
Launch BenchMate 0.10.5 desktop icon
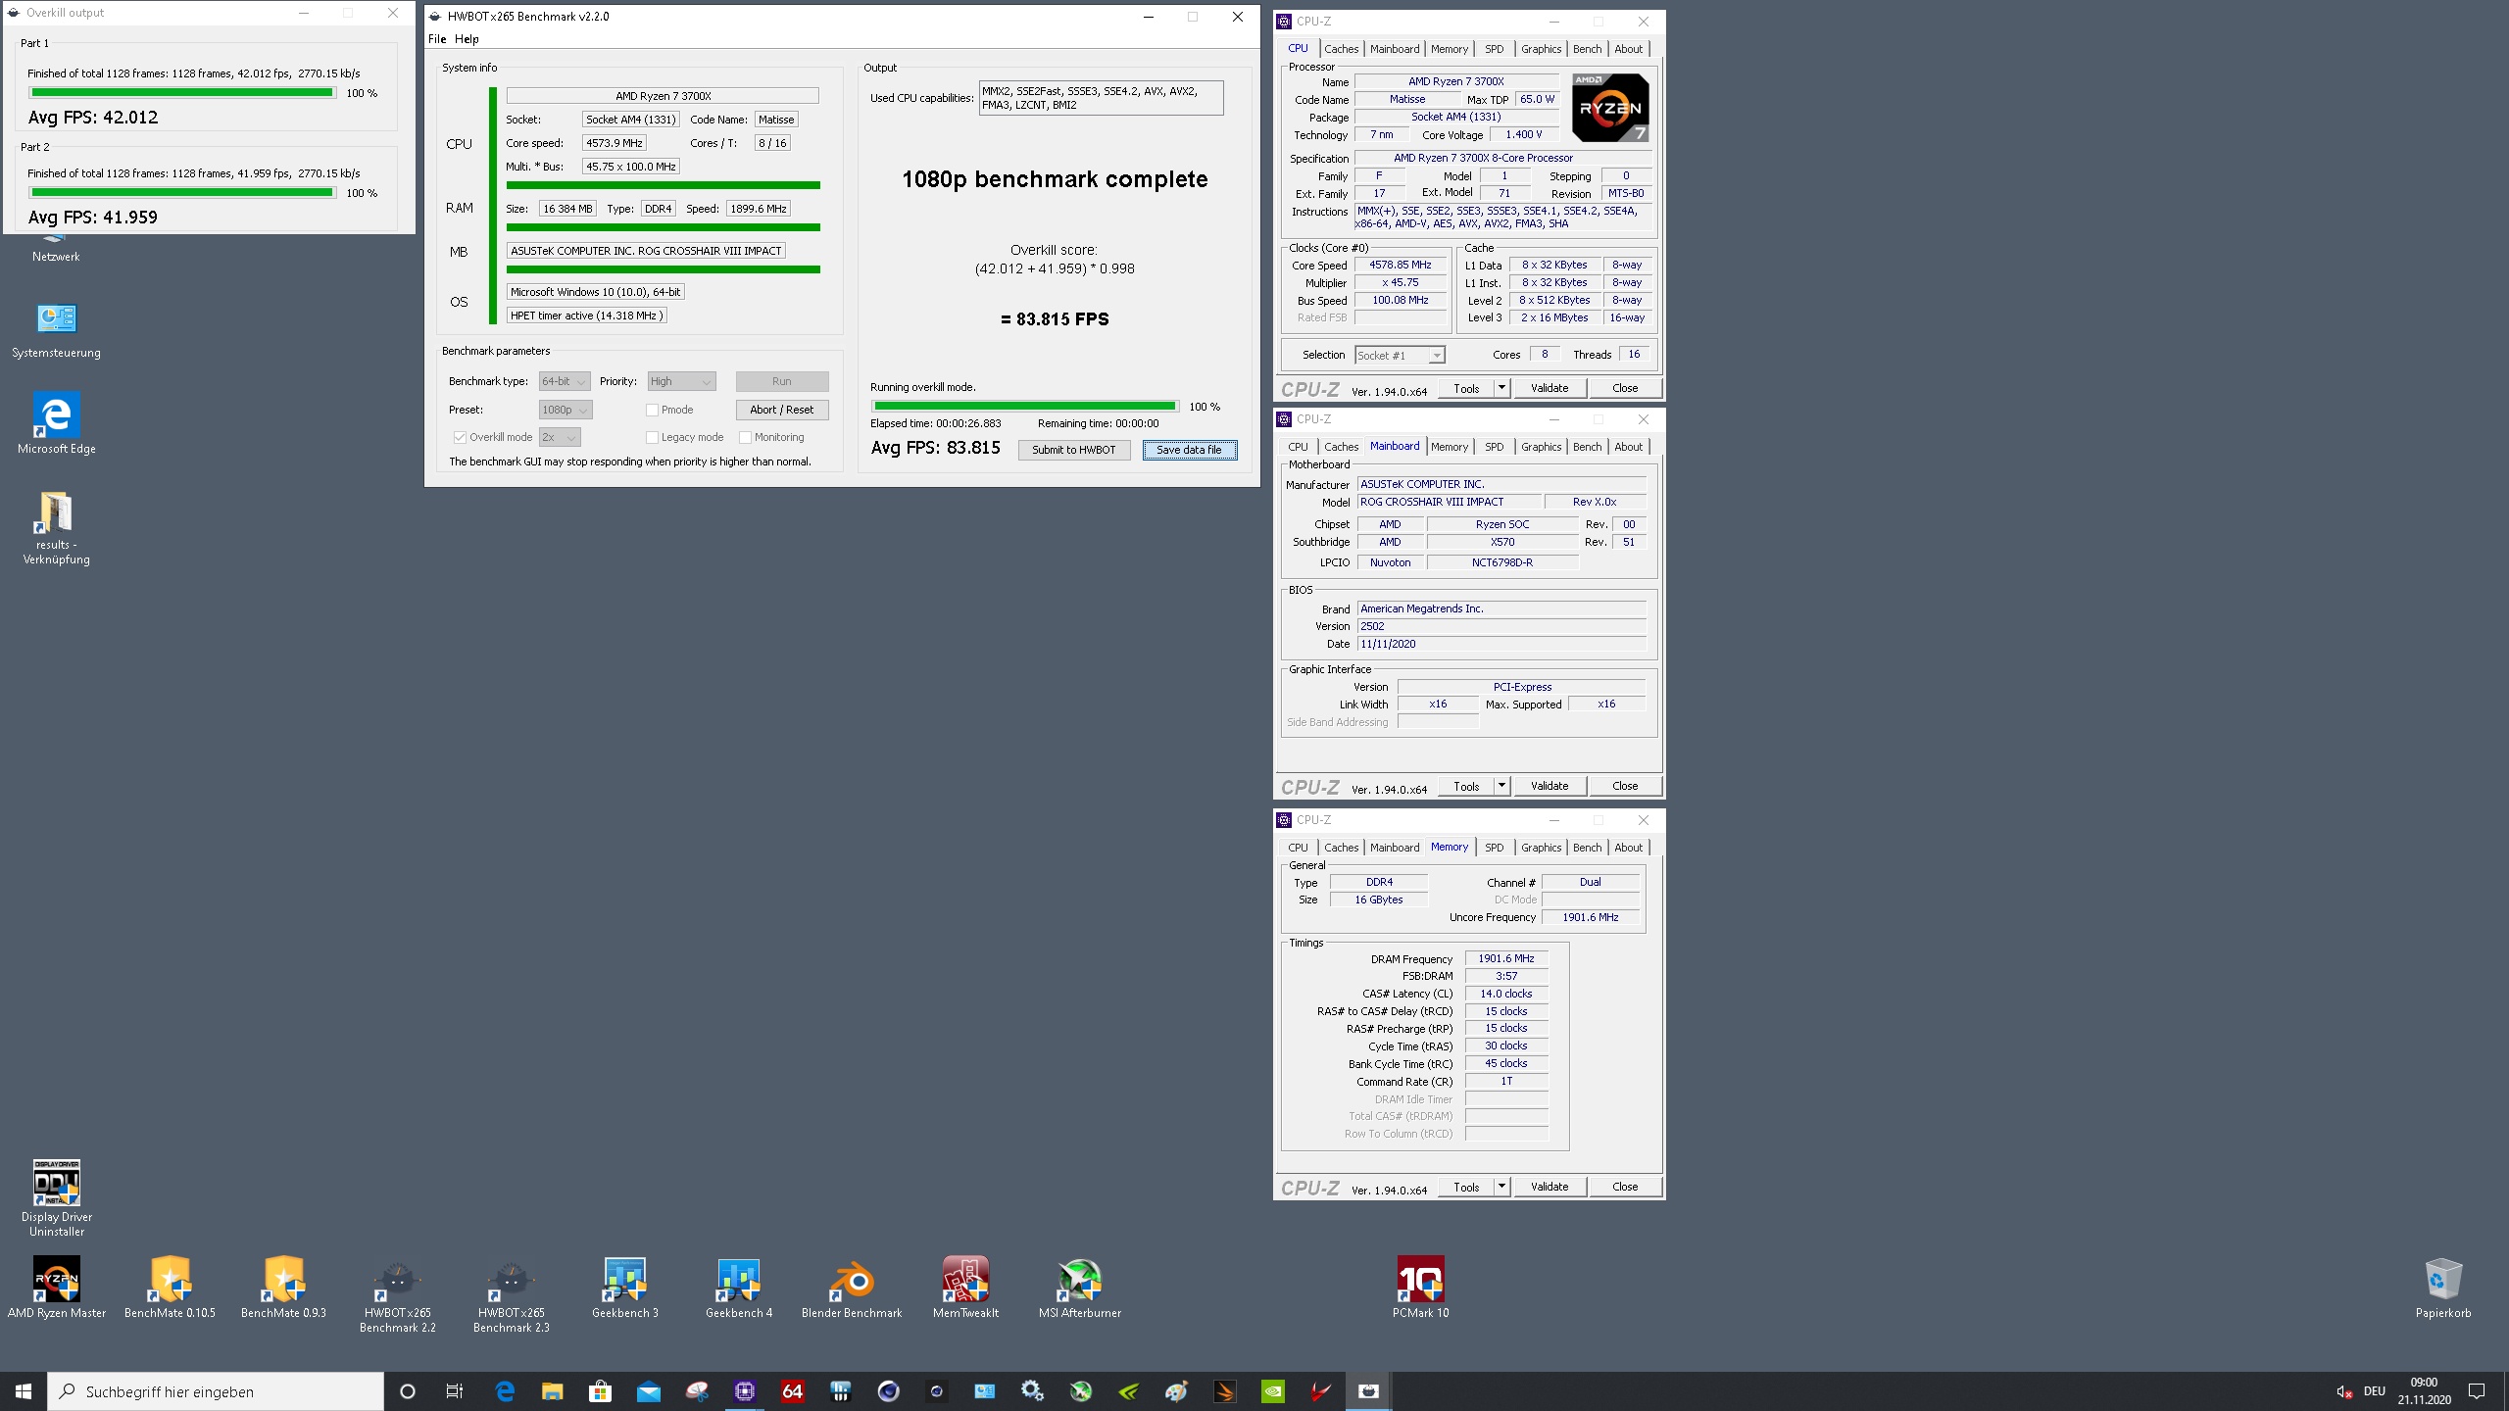(x=170, y=1287)
